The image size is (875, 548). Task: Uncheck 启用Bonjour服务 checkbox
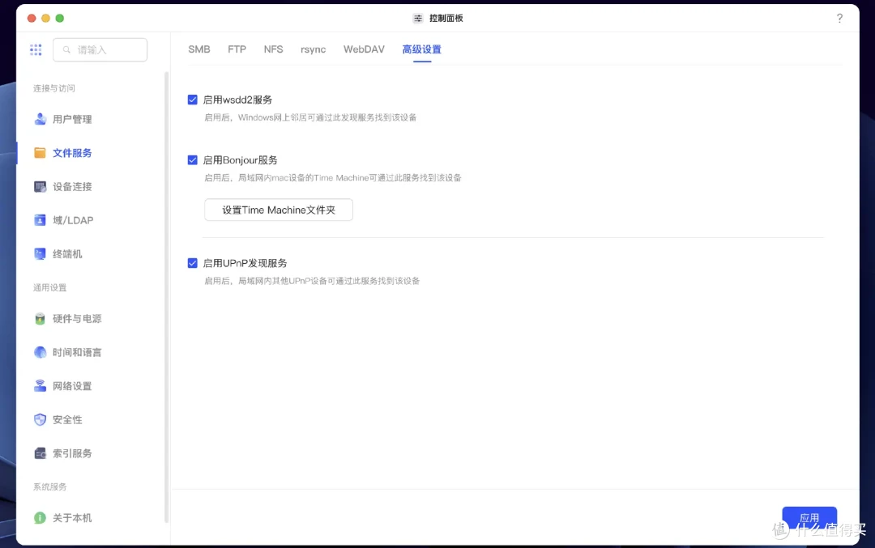(x=193, y=160)
